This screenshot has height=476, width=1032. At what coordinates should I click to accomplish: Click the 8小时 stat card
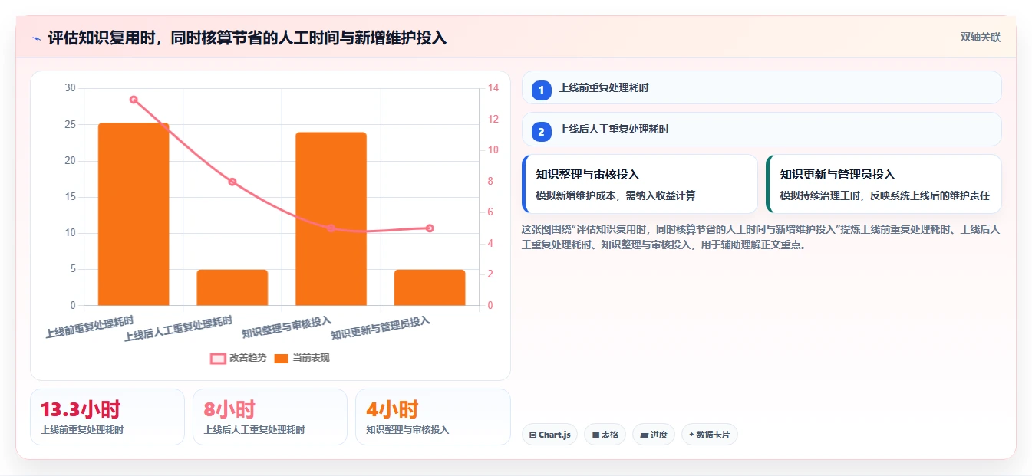[x=270, y=417]
